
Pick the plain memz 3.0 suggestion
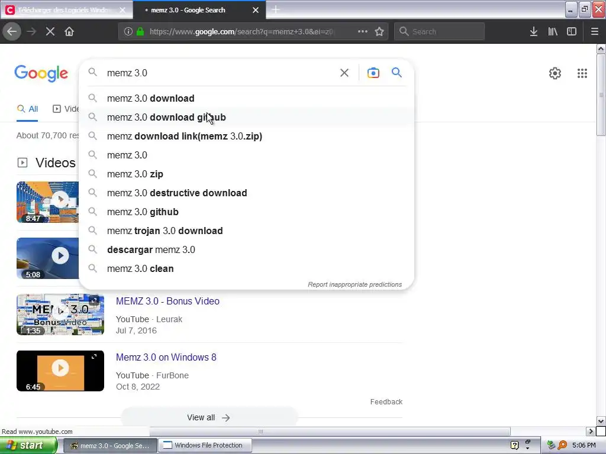(x=247, y=155)
